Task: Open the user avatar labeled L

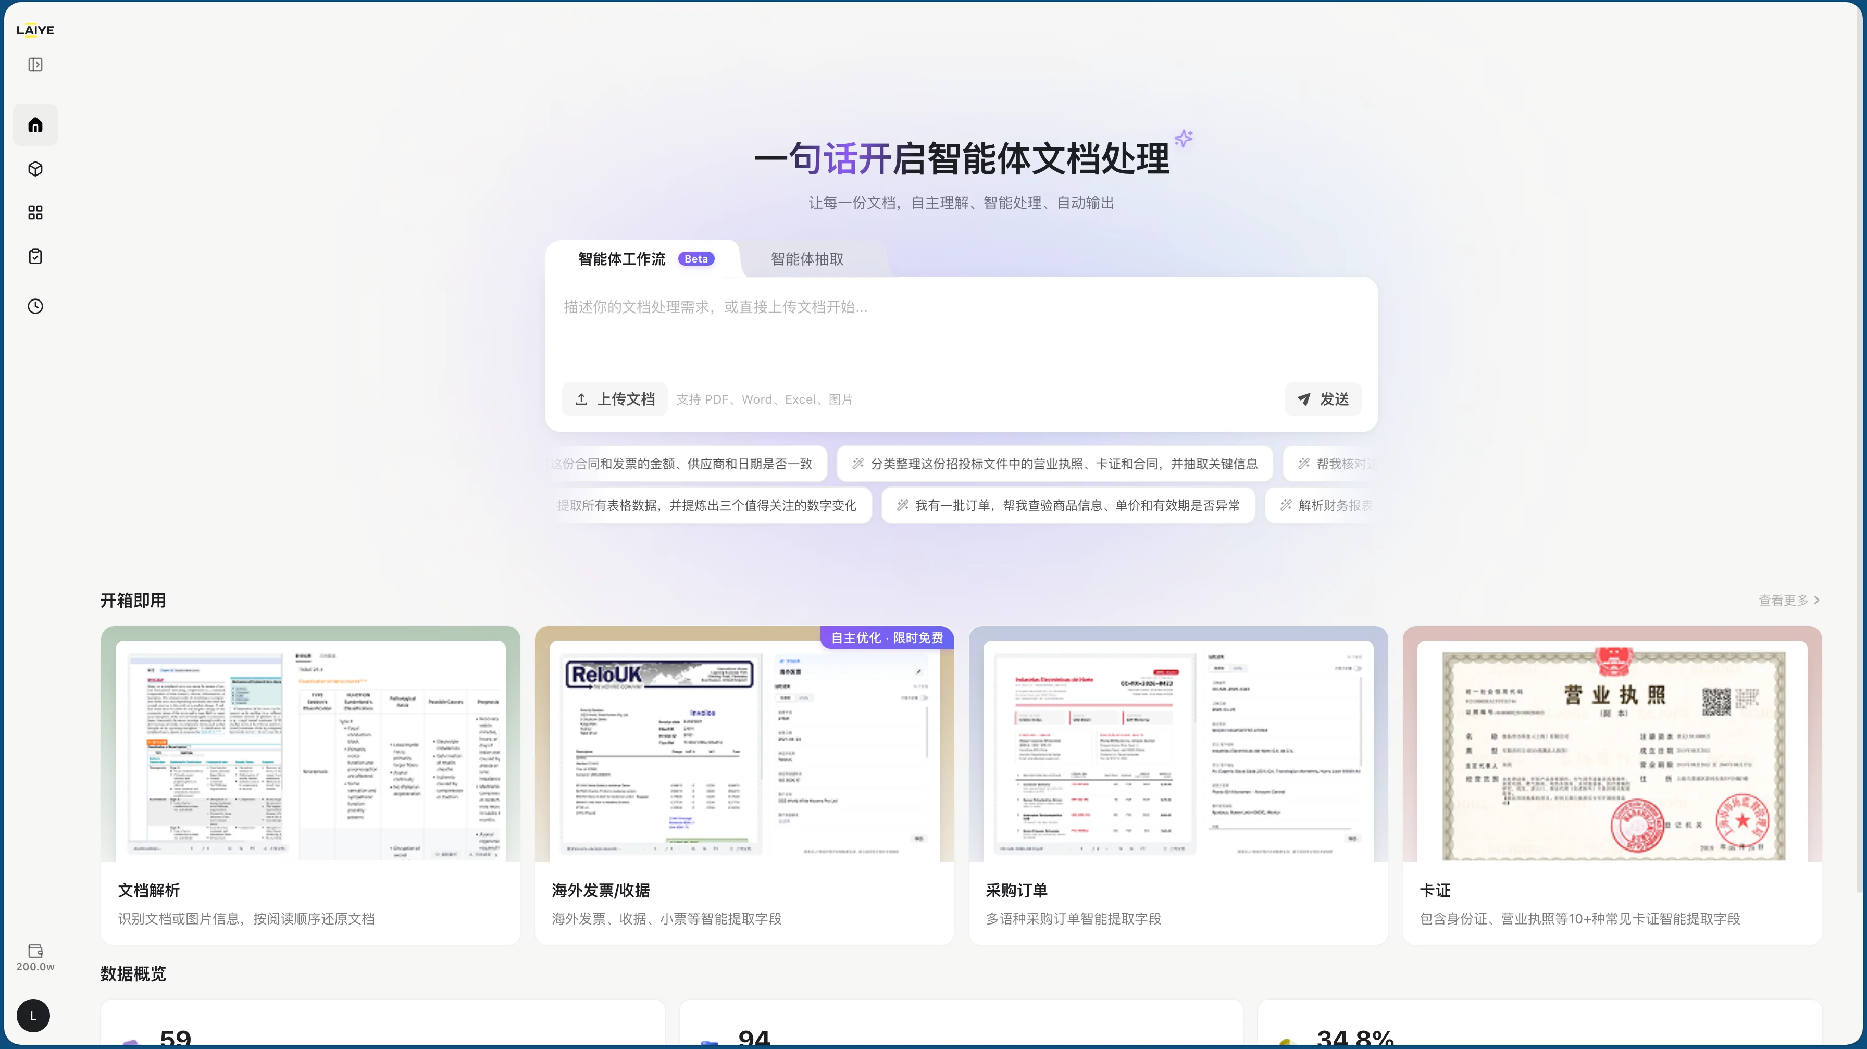Action: pos(33,1016)
